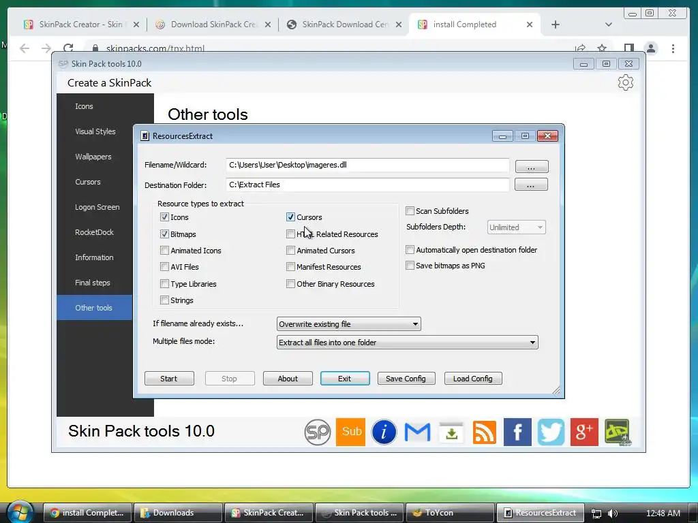Click the Filename/Wildcard text field
Image resolution: width=698 pixels, height=523 pixels.
[x=367, y=165]
